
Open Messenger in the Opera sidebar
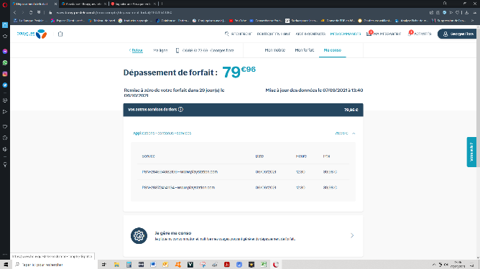tap(5, 52)
